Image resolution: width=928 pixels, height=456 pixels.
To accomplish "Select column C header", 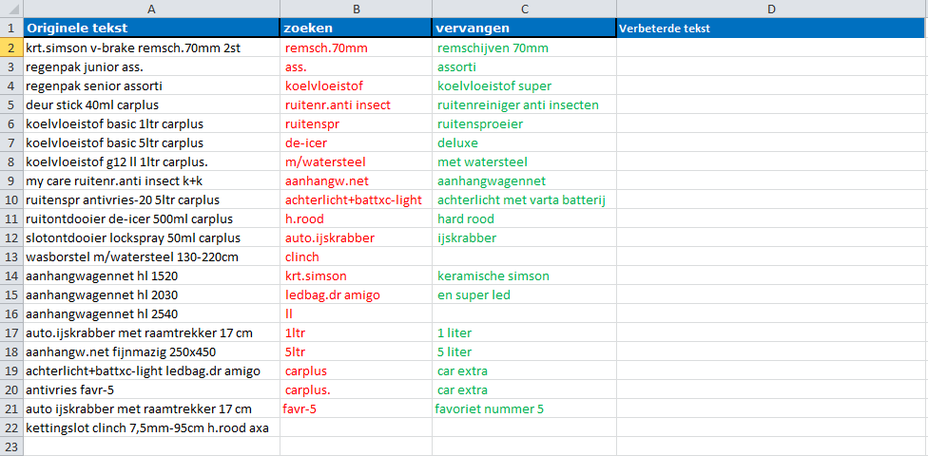I will point(524,9).
